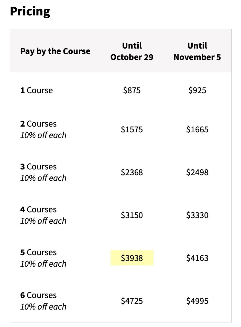This screenshot has width=241, height=327.
Task: Select the 2 Courses row label
Action: pyautogui.click(x=38, y=124)
